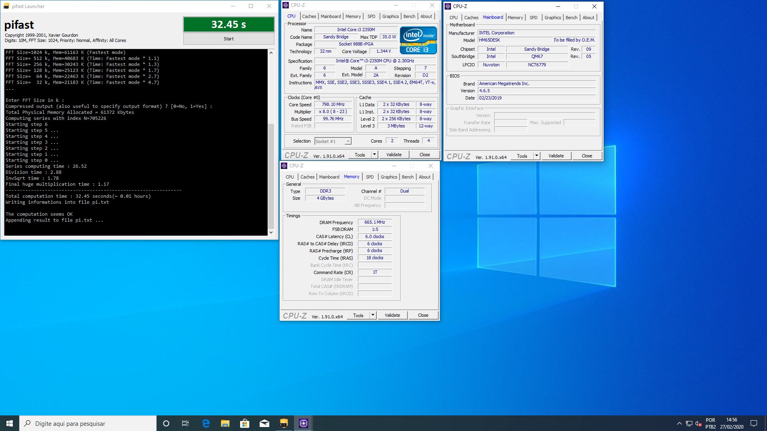
Task: Launch Microsoft Edge from taskbar
Action: 206,423
